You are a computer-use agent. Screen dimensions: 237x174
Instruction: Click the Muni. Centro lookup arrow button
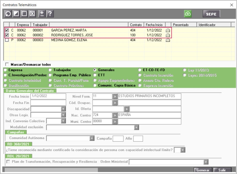[115, 122]
